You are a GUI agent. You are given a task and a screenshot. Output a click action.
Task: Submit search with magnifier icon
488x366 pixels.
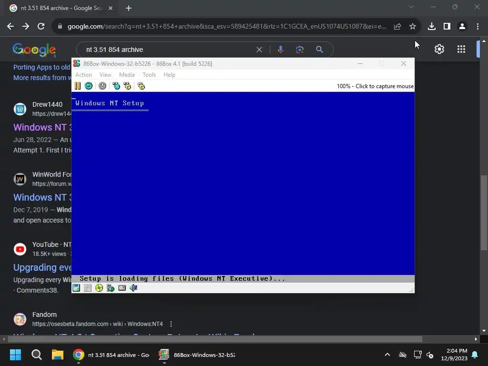point(319,50)
